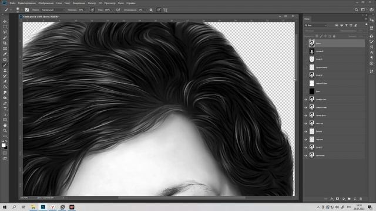This screenshot has width=376, height=211.
Task: Select the Brush tool in the left toolbar
Action: (x=5, y=65)
